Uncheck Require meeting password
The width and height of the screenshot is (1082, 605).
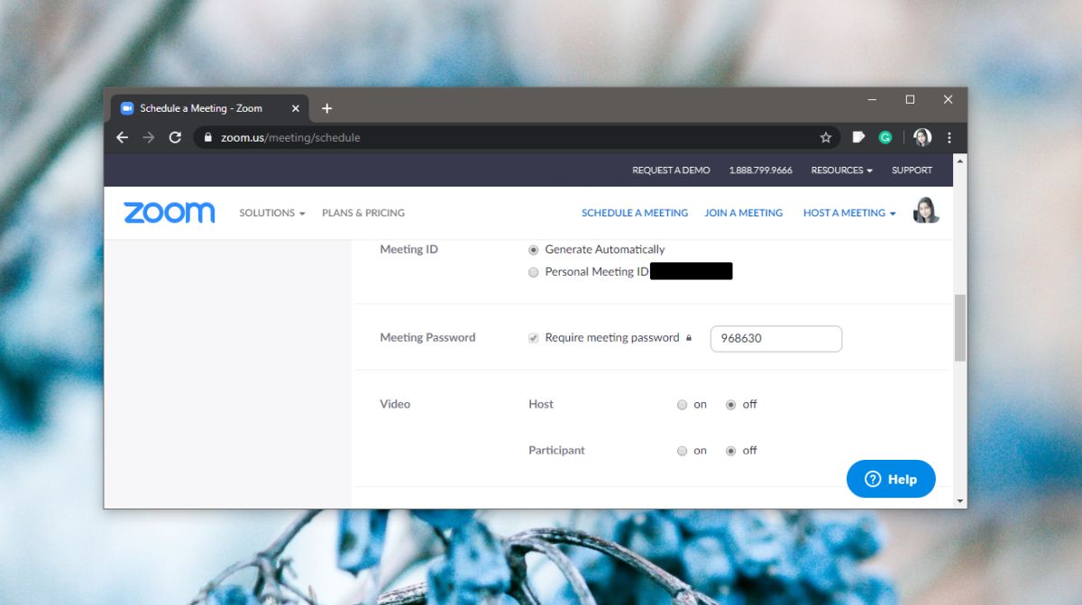click(534, 338)
